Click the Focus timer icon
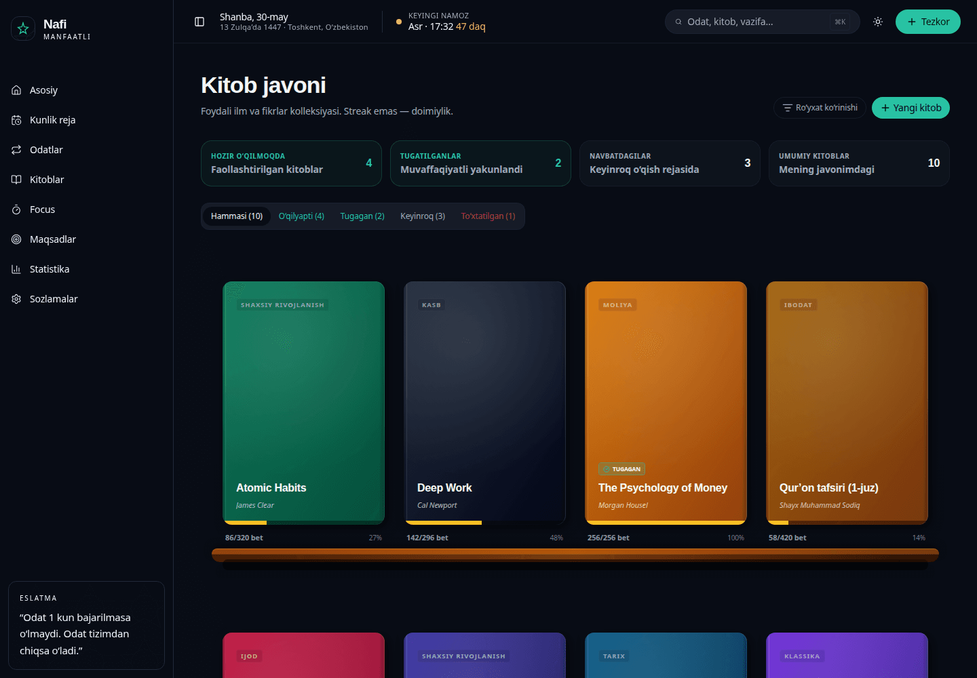Image resolution: width=977 pixels, height=678 pixels. (x=16, y=210)
